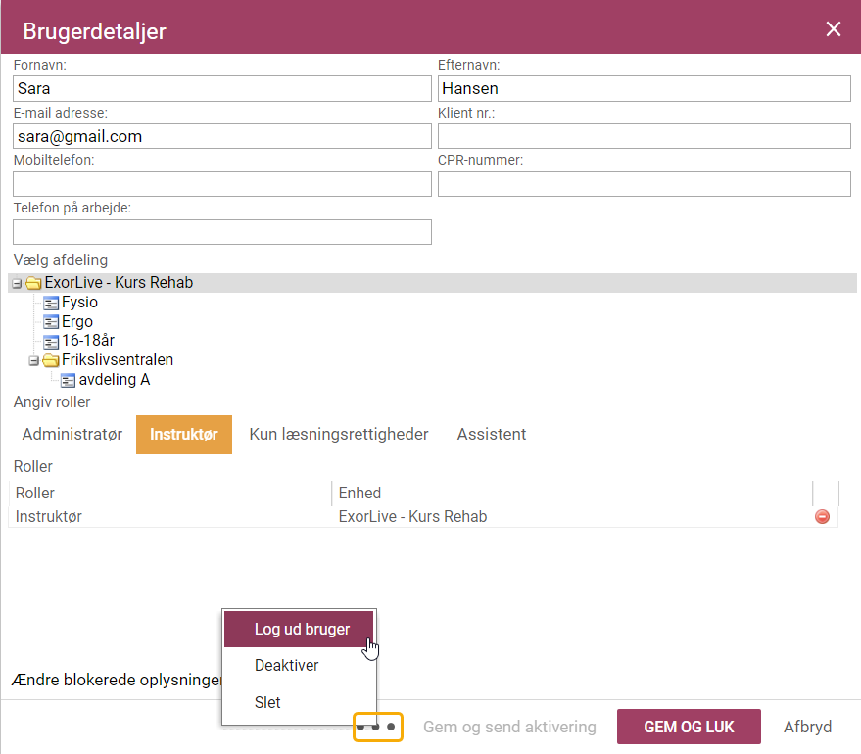
Task: Focus the Mobiltelefon input field
Action: click(221, 184)
